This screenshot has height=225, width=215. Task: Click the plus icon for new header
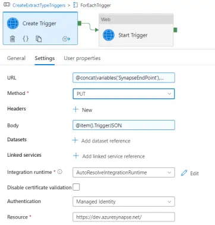(x=76, y=109)
